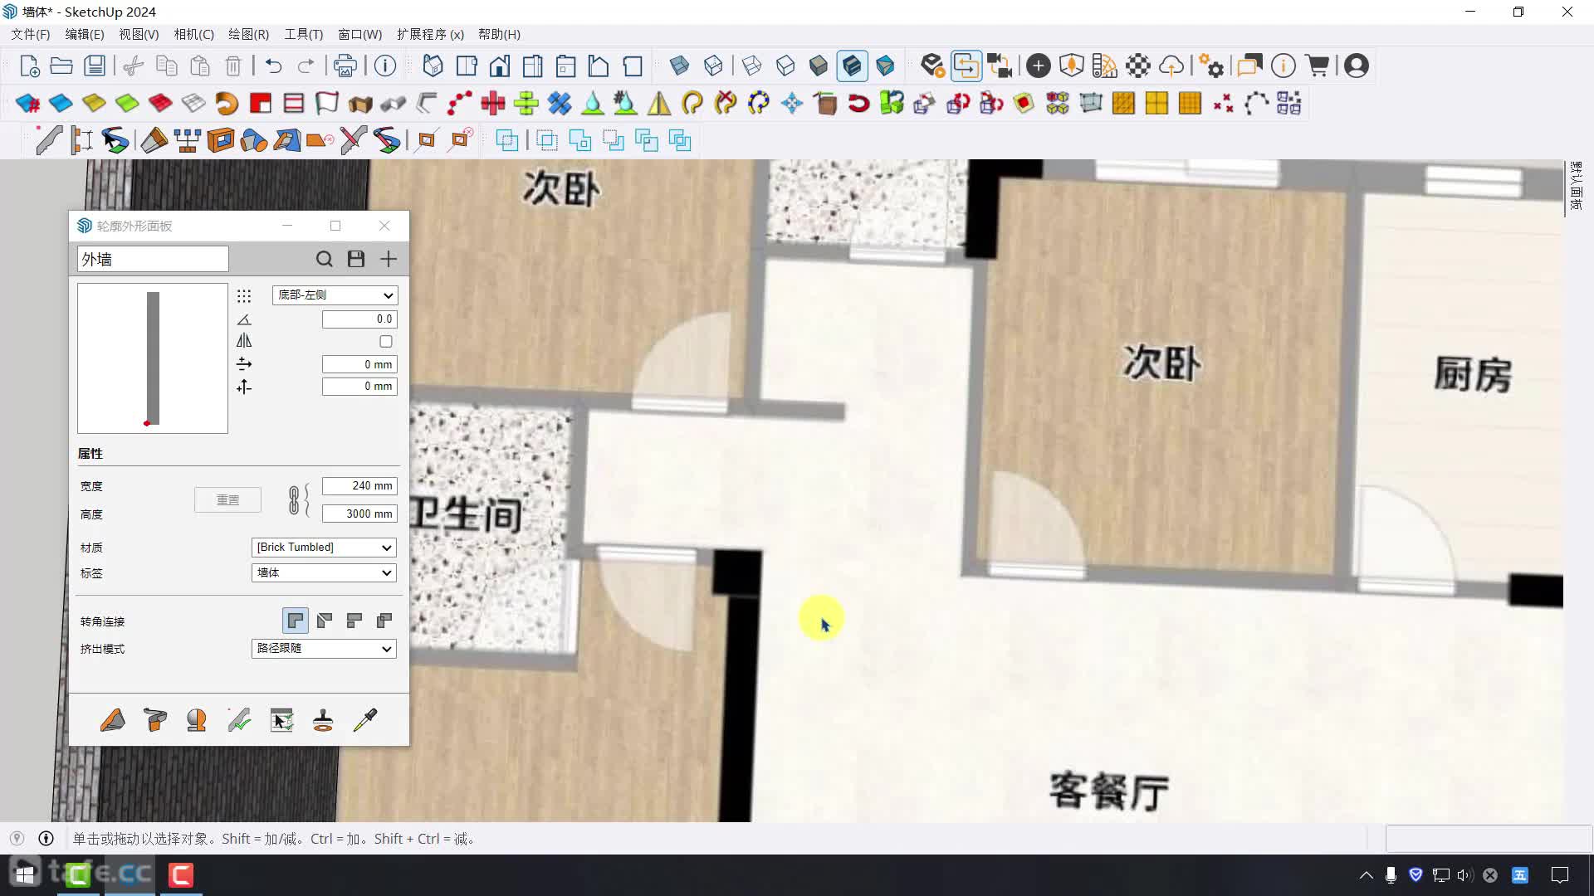Search profiles with the magnifier icon
1594x896 pixels.
click(325, 259)
